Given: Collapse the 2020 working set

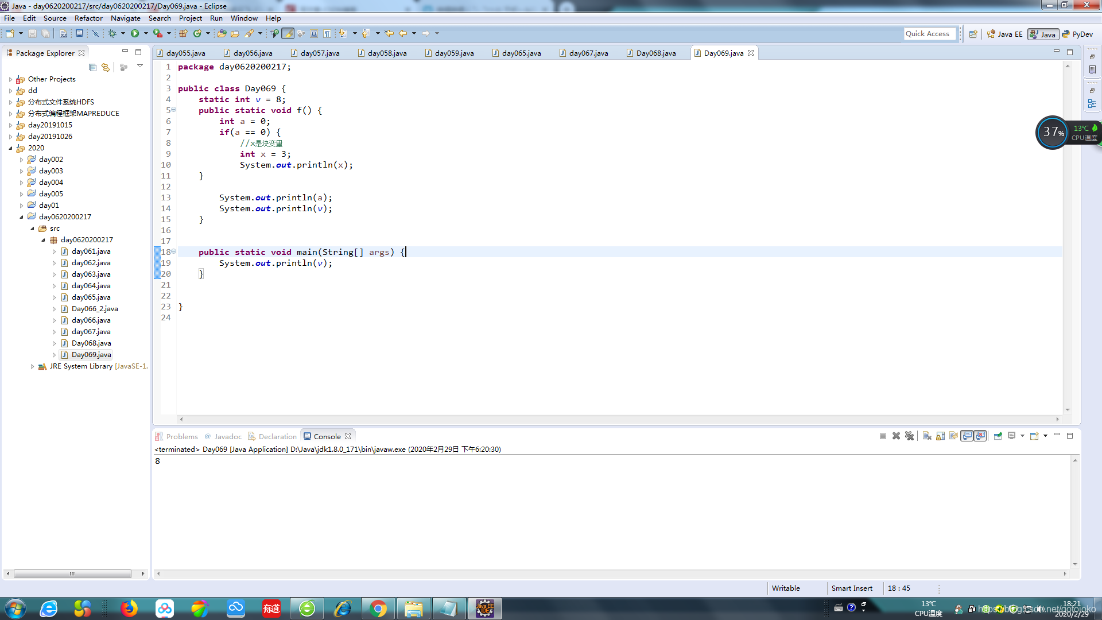Looking at the screenshot, I should 10,148.
